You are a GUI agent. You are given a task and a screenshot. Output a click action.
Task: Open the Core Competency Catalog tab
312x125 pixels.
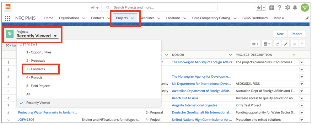click(x=211, y=18)
